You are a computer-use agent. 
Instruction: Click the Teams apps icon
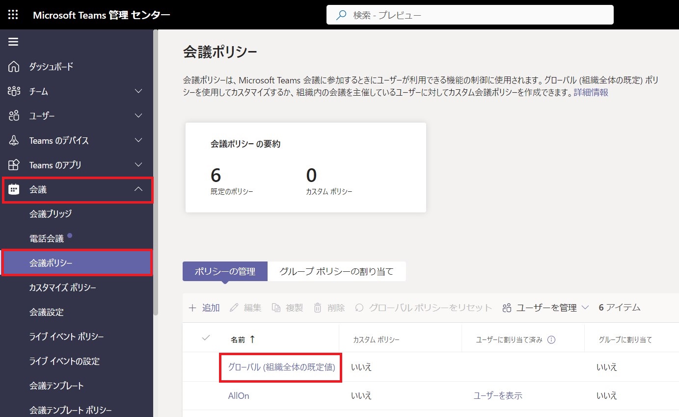[14, 165]
